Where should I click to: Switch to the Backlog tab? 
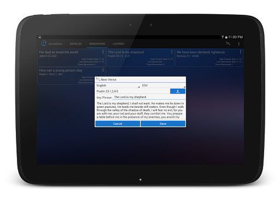click(x=75, y=44)
